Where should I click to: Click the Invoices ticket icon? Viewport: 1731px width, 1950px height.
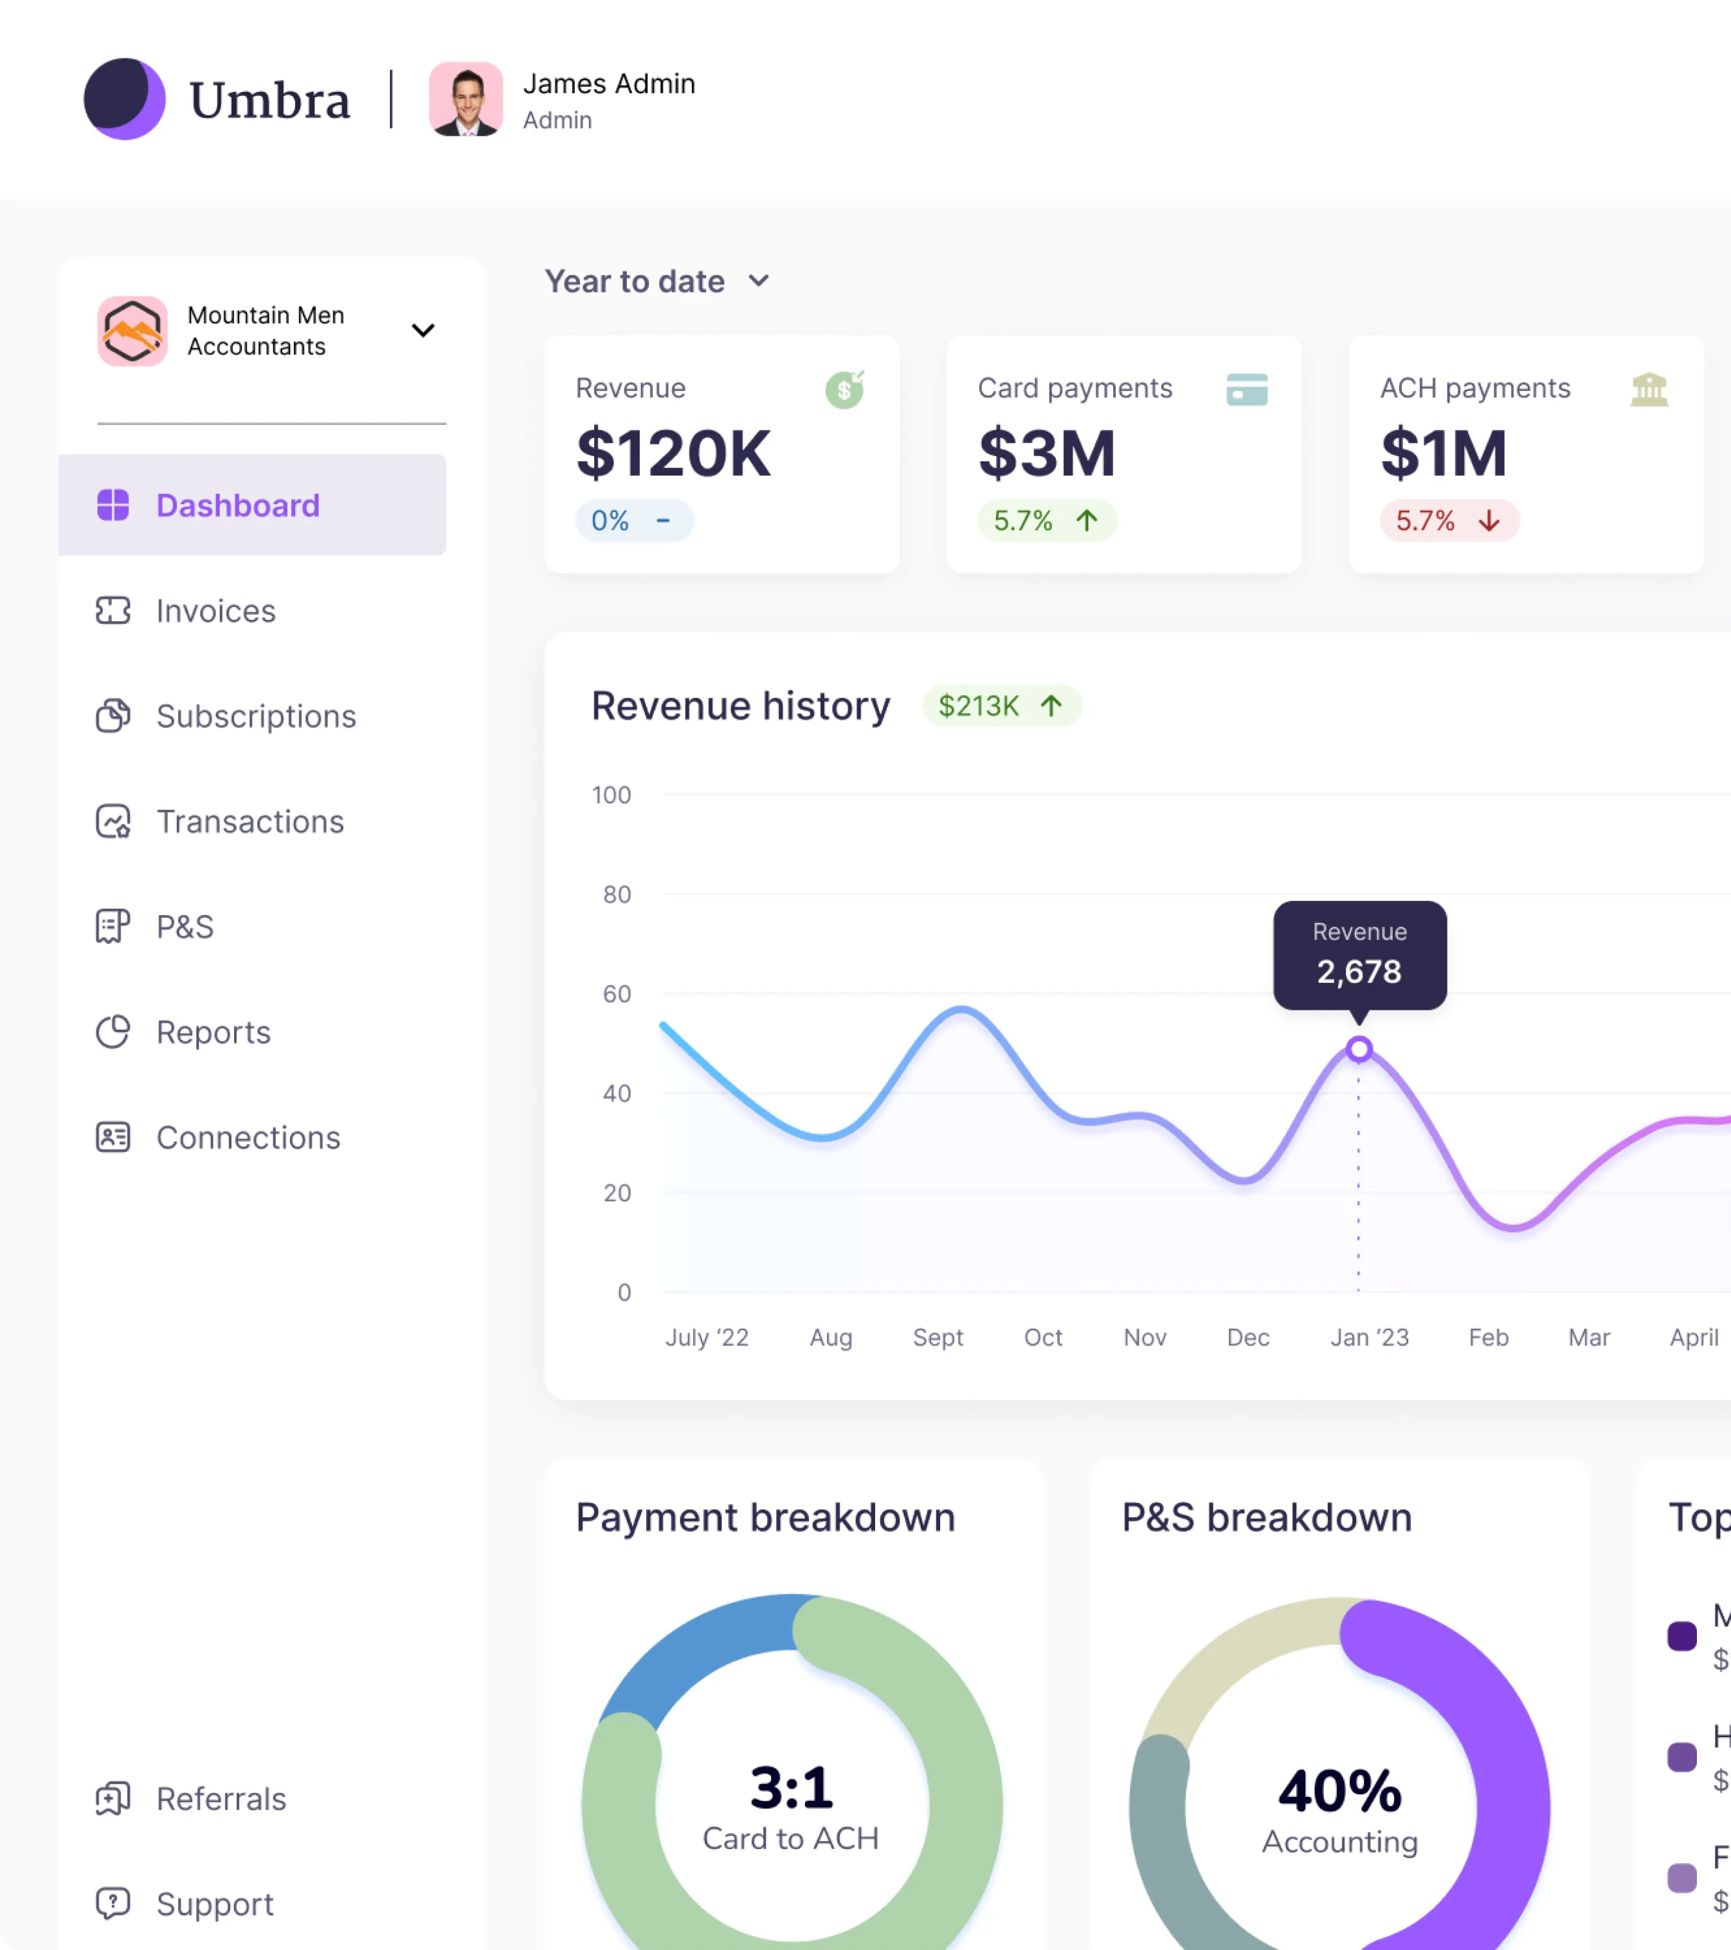point(114,610)
